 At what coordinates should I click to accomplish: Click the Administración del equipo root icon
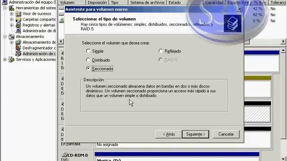tap(4, 2)
